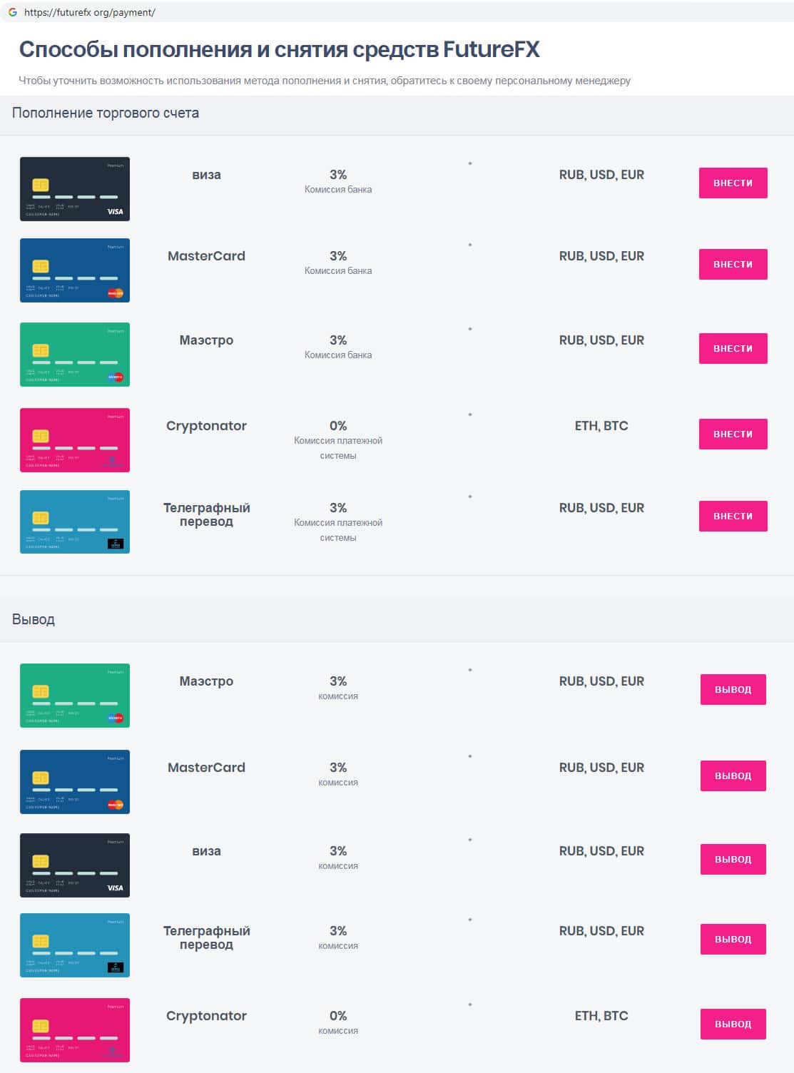Screen dimensions: 794x1073
Task: Click the dark Visa card icon under withdrawals
Action: tap(75, 865)
